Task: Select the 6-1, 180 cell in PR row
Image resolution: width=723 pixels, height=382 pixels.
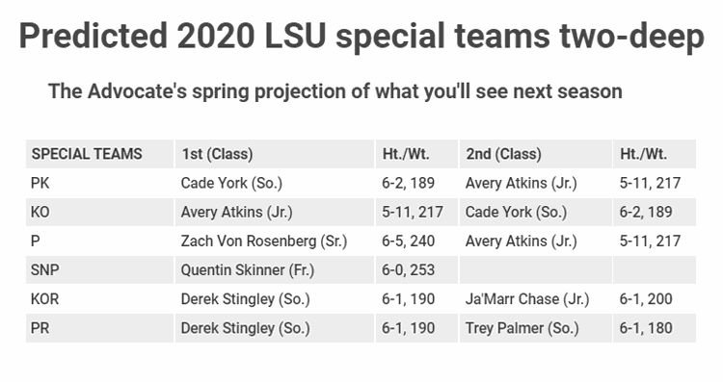Action: pos(646,328)
